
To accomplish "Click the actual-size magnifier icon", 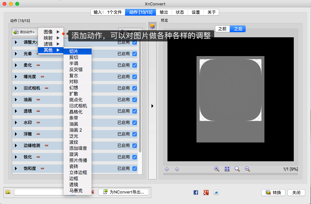I will (237, 169).
